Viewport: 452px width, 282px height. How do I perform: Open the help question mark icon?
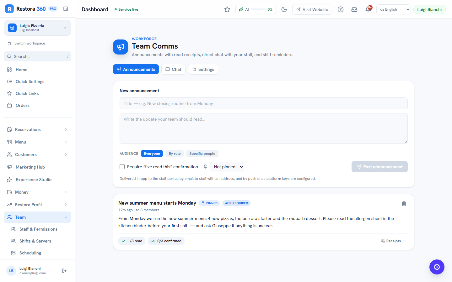[341, 9]
